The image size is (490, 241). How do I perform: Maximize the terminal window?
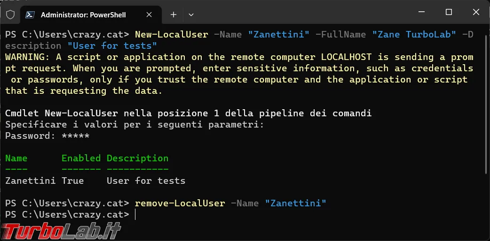click(x=449, y=12)
